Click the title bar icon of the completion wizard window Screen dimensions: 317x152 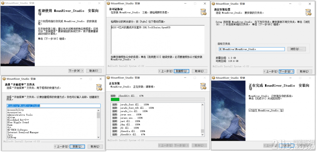point(213,78)
